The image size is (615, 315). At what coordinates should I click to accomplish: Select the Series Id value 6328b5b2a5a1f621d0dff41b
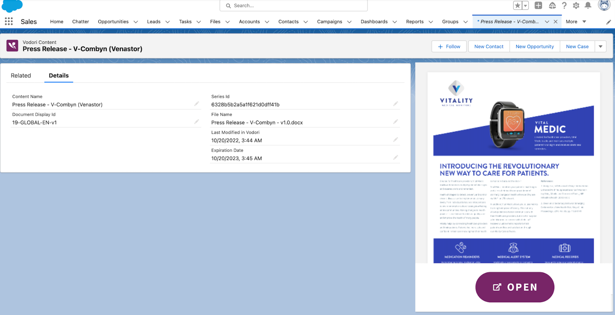(x=245, y=104)
